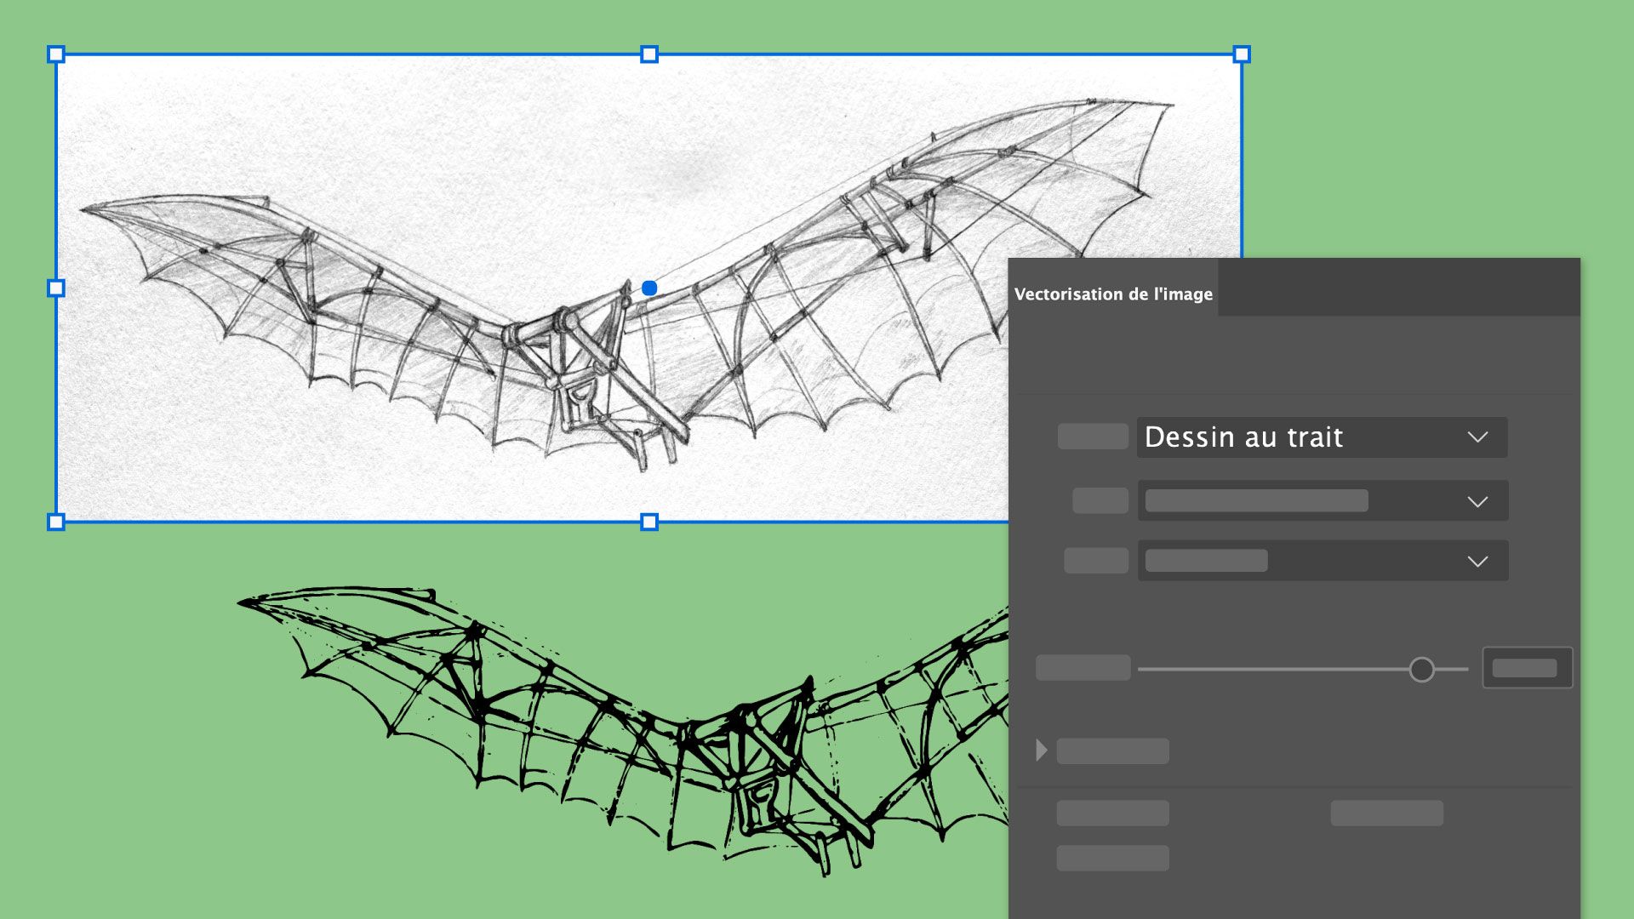Click the button beside the disclosure triangle
Screen dimensions: 1634x919
[x=1111, y=751]
